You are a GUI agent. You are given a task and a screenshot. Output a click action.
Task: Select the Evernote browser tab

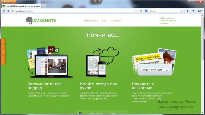click(22, 6)
